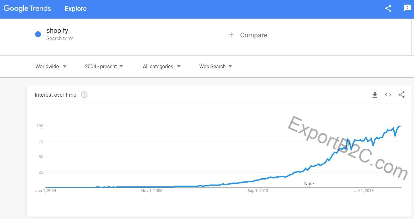Image resolution: width=414 pixels, height=219 pixels.
Task: Open the embed code icon
Action: point(388,95)
